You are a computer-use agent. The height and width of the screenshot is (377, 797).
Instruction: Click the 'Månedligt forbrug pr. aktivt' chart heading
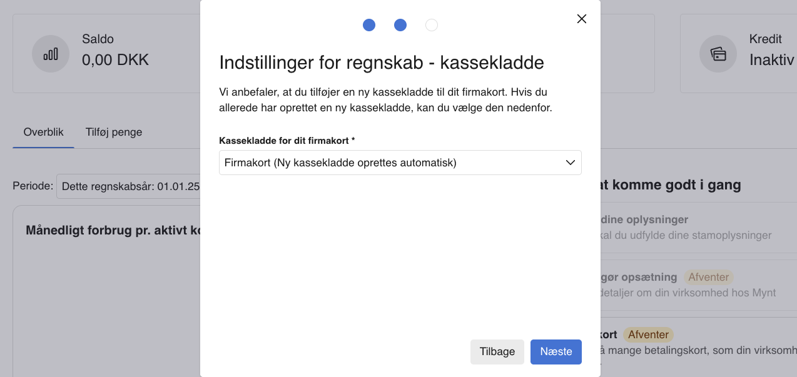(113, 231)
